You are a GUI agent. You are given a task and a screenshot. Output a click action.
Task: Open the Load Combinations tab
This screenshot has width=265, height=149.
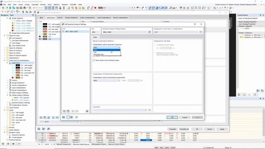[104, 17]
